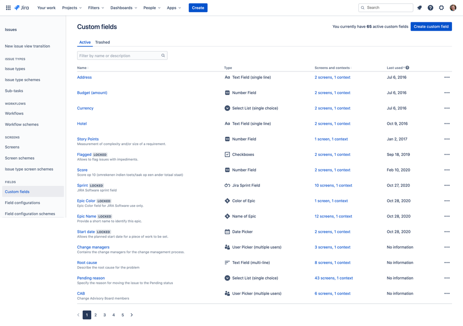
Task: Open Workflows in the sidebar
Action: pos(14,114)
